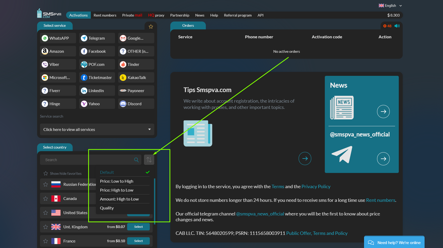Click the chat bubble help icon
Screen dimensions: 443x248
coord(371,242)
